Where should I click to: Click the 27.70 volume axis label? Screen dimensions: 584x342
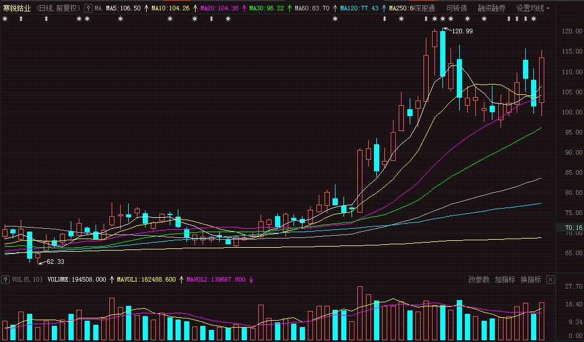point(574,286)
